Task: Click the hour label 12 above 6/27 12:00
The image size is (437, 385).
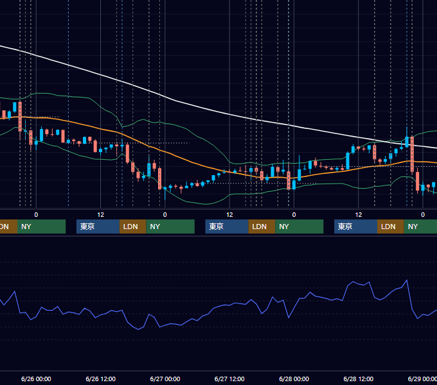Action: point(229,215)
